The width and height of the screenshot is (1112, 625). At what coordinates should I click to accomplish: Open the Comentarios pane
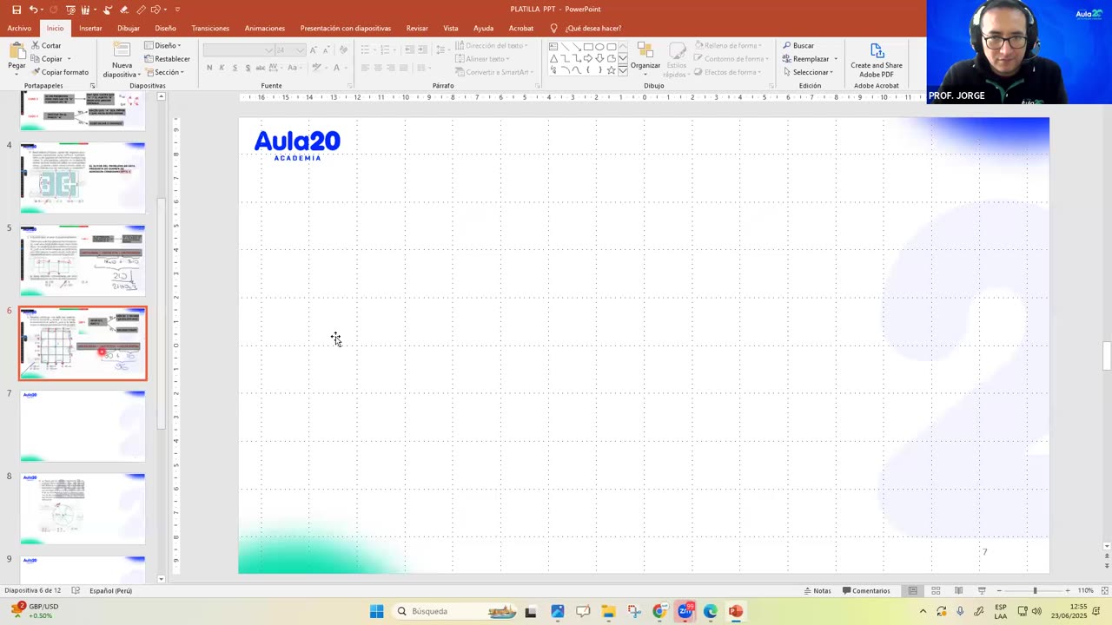[x=865, y=591]
